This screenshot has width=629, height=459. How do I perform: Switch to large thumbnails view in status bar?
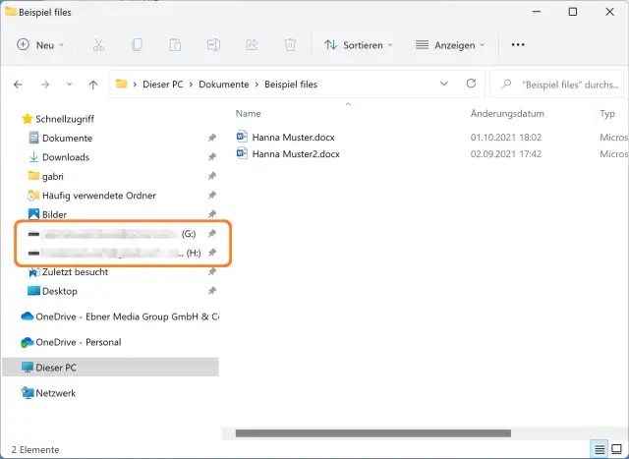(x=616, y=449)
